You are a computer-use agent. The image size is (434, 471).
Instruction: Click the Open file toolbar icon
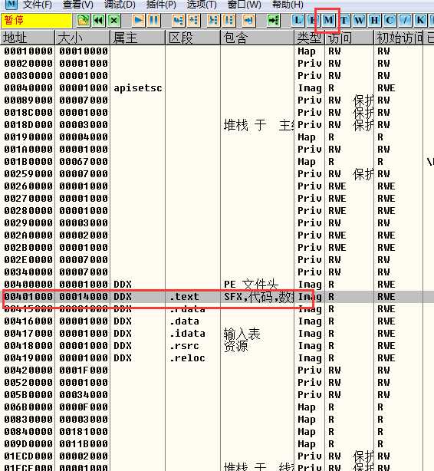click(83, 21)
